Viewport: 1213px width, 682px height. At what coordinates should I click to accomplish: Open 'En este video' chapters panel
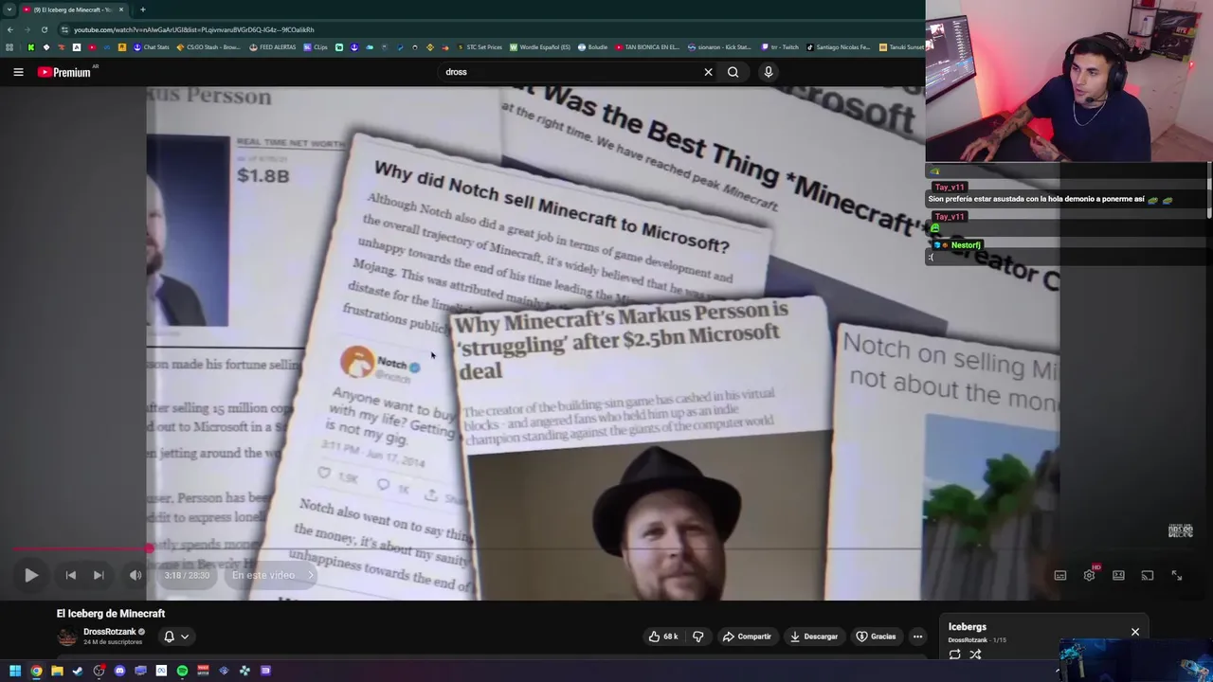[x=272, y=575]
